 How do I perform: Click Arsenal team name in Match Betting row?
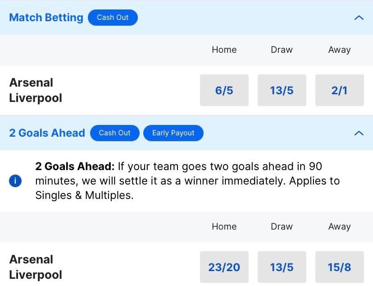[x=31, y=83]
